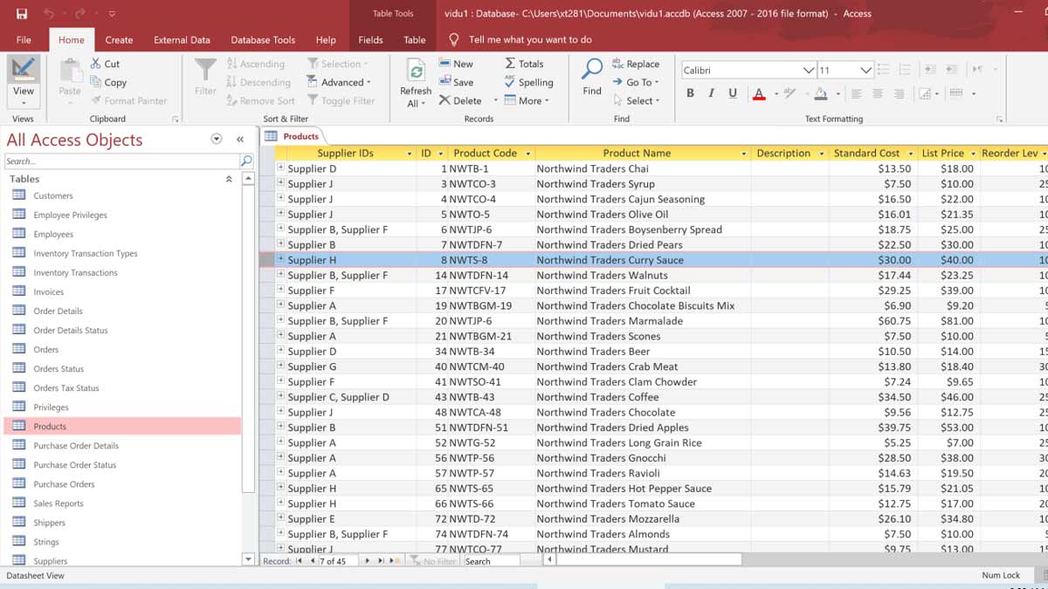Click the Tell me lightbulb icon

pyautogui.click(x=453, y=39)
